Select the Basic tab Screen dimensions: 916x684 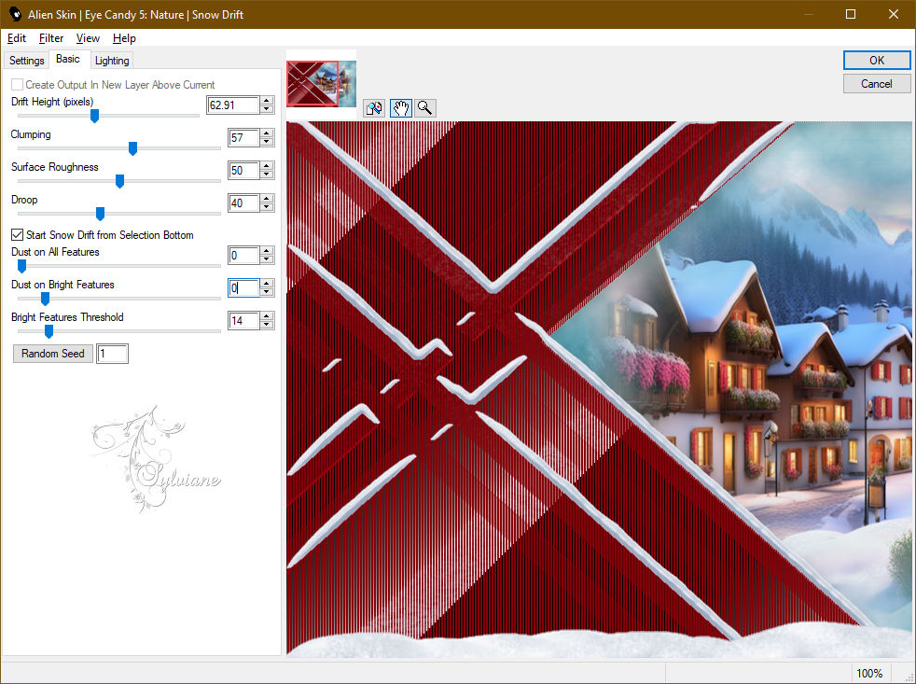click(x=68, y=59)
